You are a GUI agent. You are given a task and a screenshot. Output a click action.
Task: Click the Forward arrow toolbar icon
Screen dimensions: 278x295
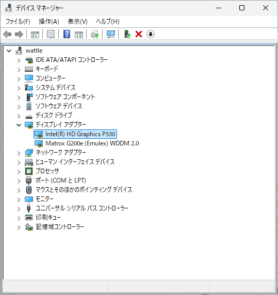pos(19,34)
